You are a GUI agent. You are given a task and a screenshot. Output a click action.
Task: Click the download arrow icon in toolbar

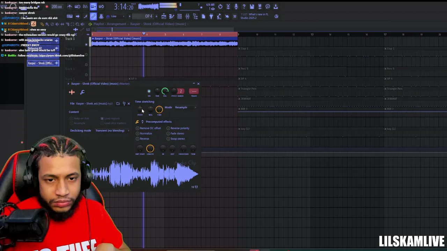coord(276,7)
